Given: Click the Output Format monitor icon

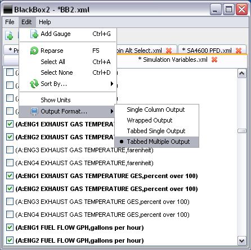Looking at the screenshot, I should pyautogui.click(x=34, y=111).
